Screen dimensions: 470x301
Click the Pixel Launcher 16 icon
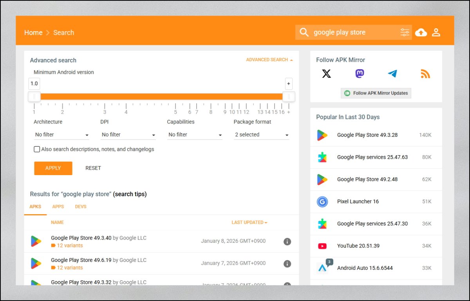pyautogui.click(x=322, y=202)
